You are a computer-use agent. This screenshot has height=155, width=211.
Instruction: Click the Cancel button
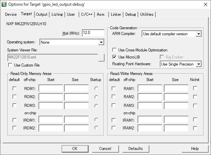105,149
